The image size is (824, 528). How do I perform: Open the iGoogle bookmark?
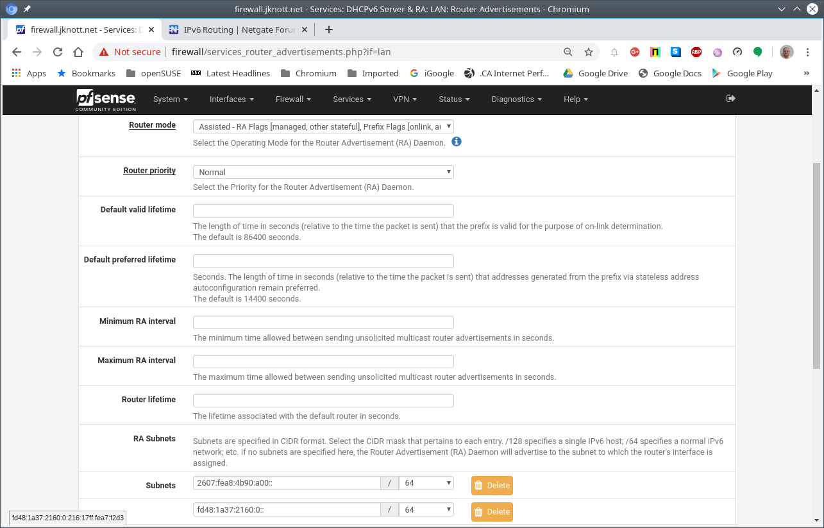pyautogui.click(x=432, y=73)
